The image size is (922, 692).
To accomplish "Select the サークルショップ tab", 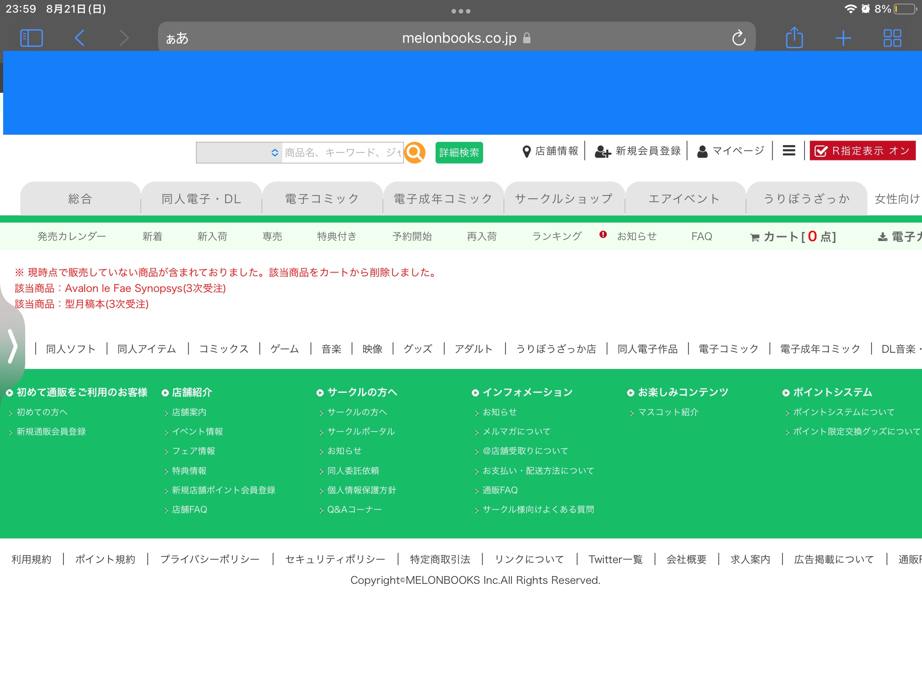I will pyautogui.click(x=564, y=199).
